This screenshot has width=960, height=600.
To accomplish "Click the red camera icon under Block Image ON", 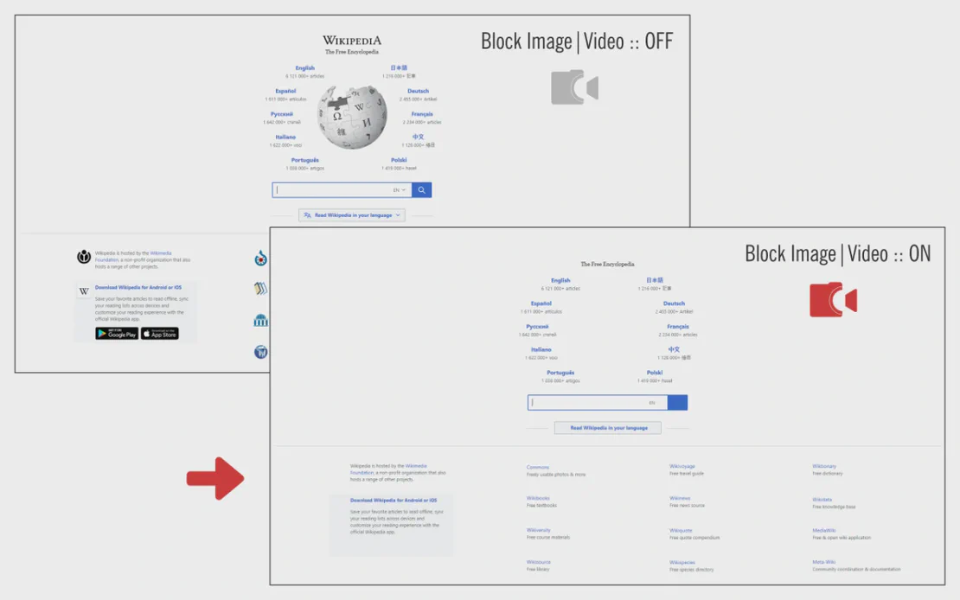I will (833, 299).
